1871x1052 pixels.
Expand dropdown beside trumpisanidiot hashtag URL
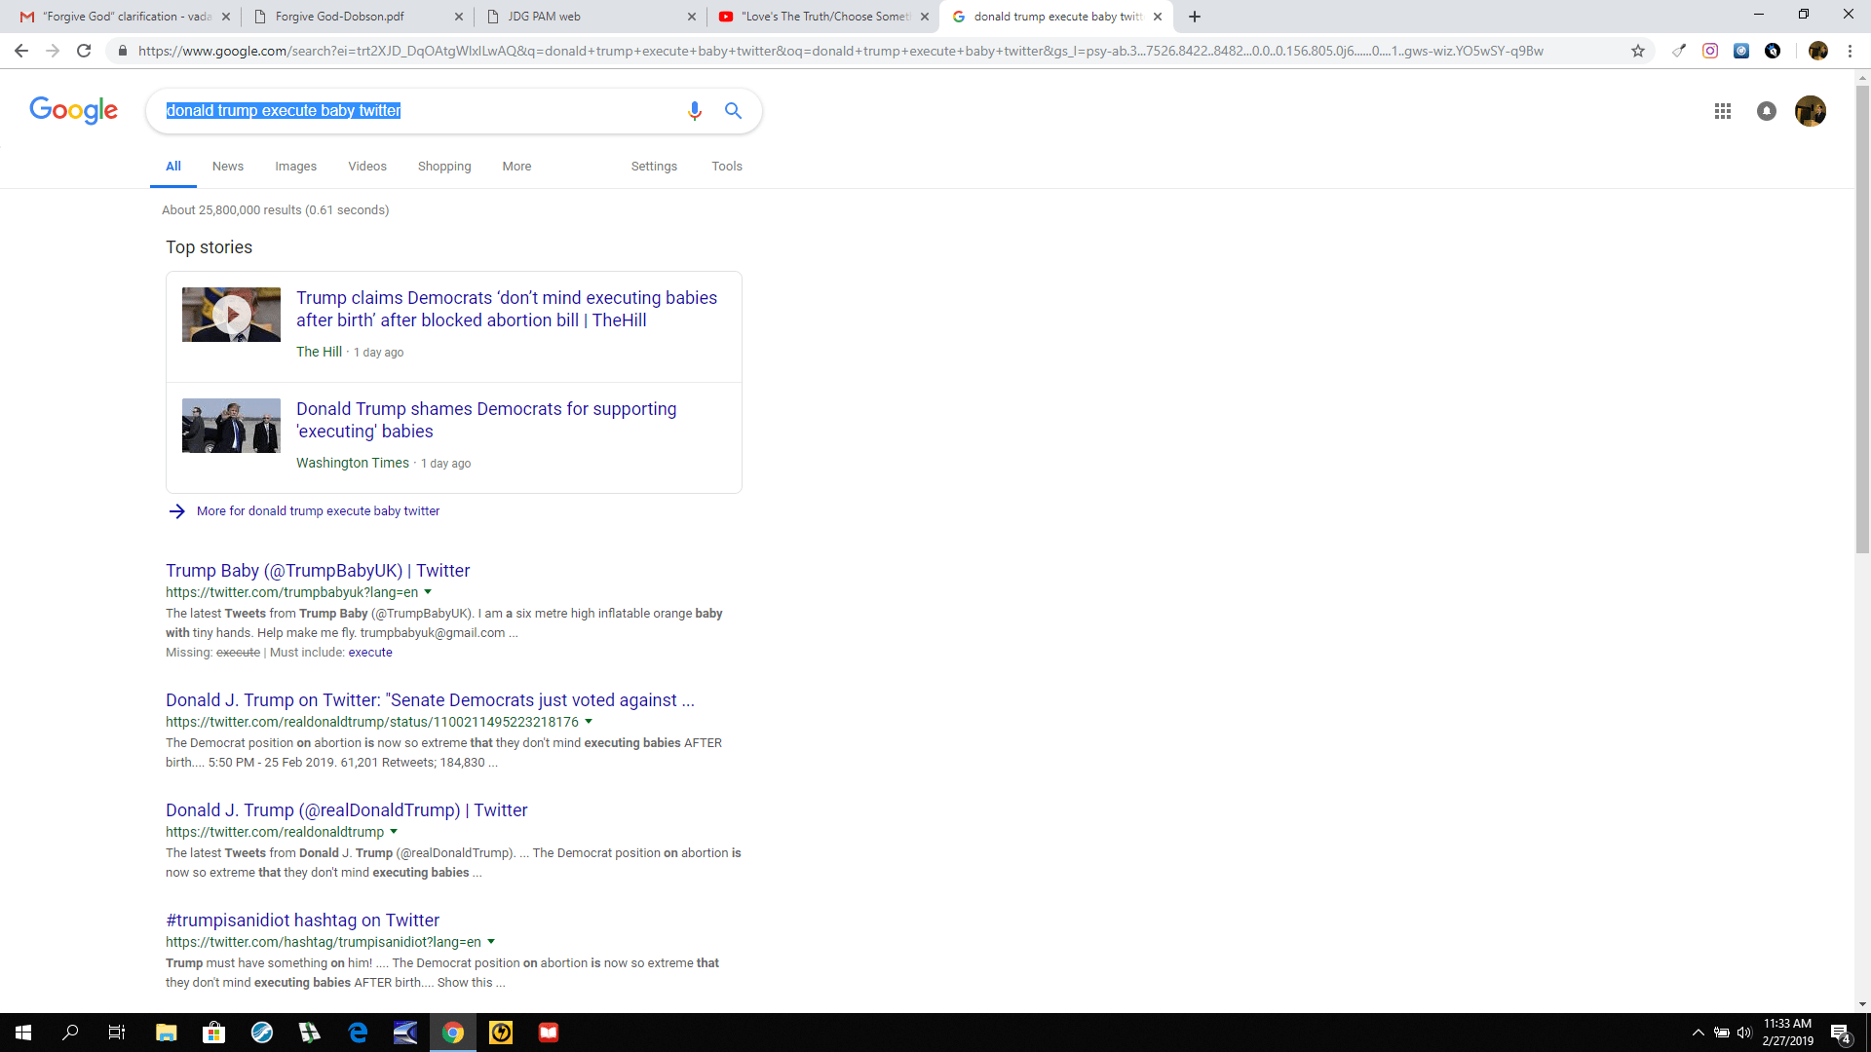tap(491, 942)
